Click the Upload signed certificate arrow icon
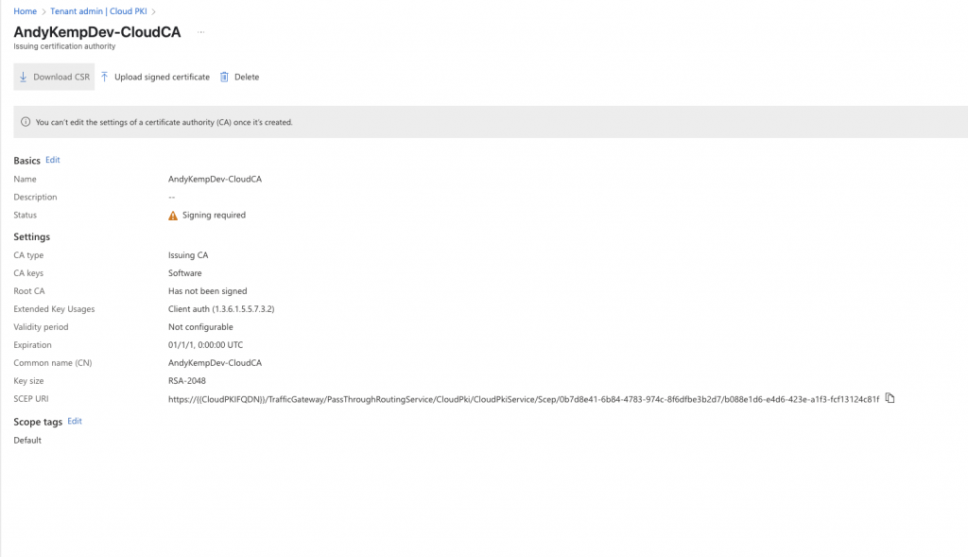 (x=105, y=77)
